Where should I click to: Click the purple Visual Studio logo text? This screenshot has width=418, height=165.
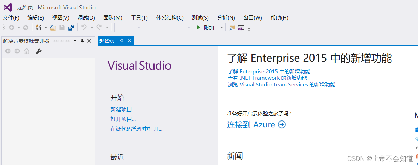(x=139, y=65)
